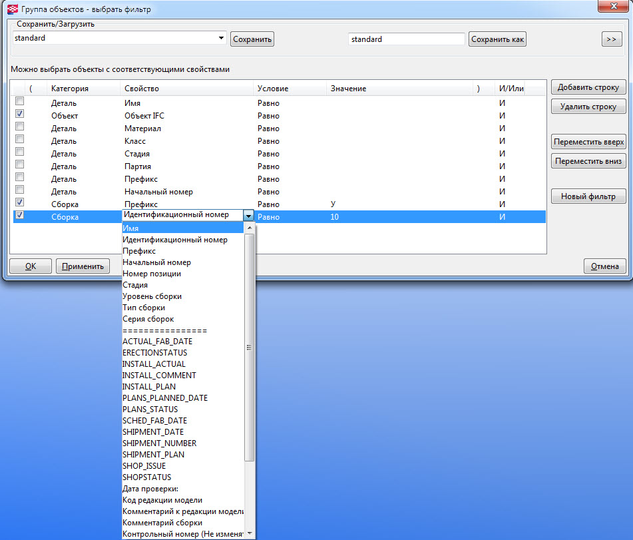Expand dialog with the >> button
Image resolution: width=633 pixels, height=540 pixels.
(611, 39)
